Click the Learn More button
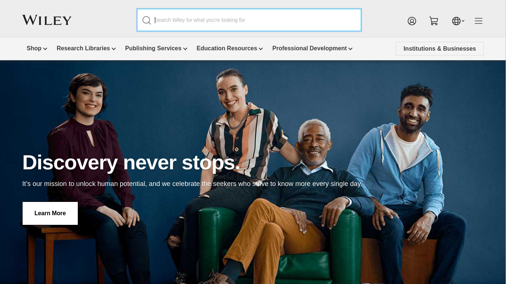Image resolution: width=506 pixels, height=284 pixels. click(50, 213)
